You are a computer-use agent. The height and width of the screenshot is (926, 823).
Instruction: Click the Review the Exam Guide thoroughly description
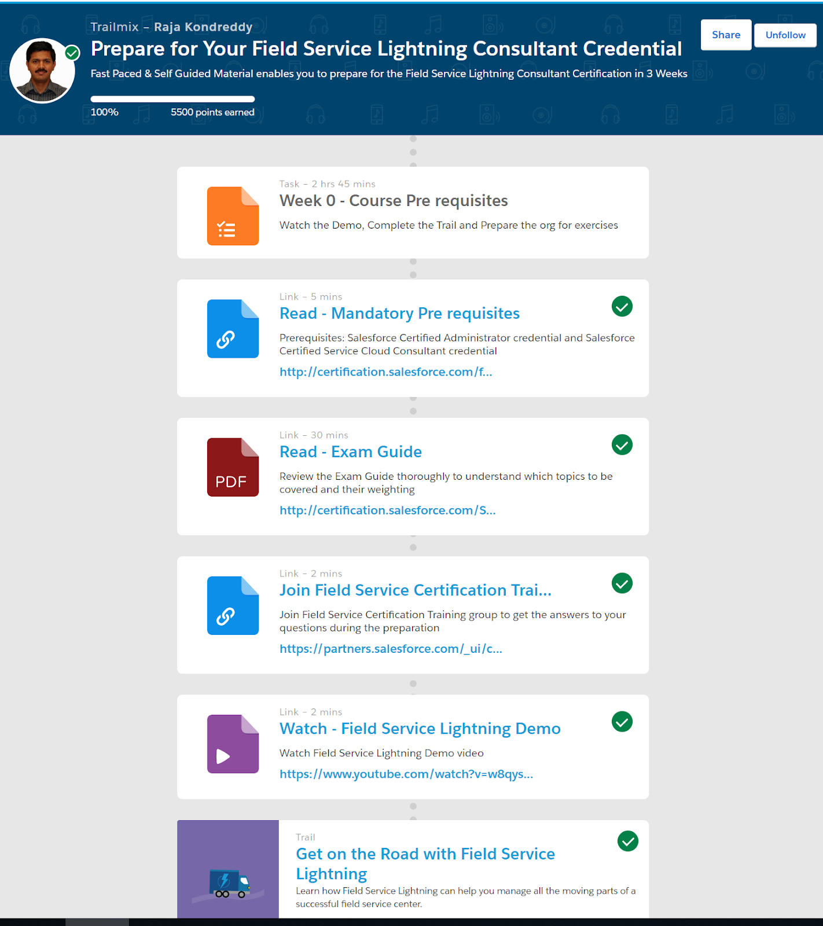click(x=446, y=483)
